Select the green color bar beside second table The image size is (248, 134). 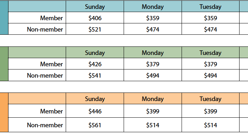[4, 64]
